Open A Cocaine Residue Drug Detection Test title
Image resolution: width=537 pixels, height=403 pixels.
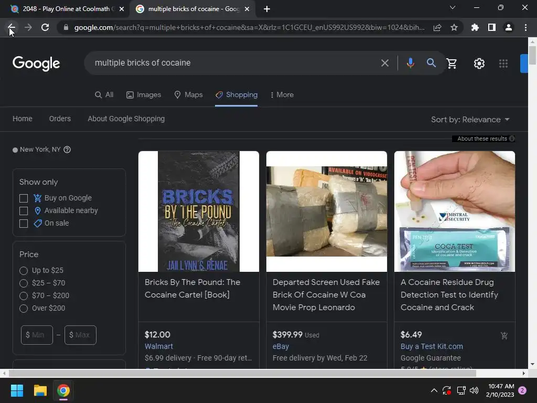point(449,295)
